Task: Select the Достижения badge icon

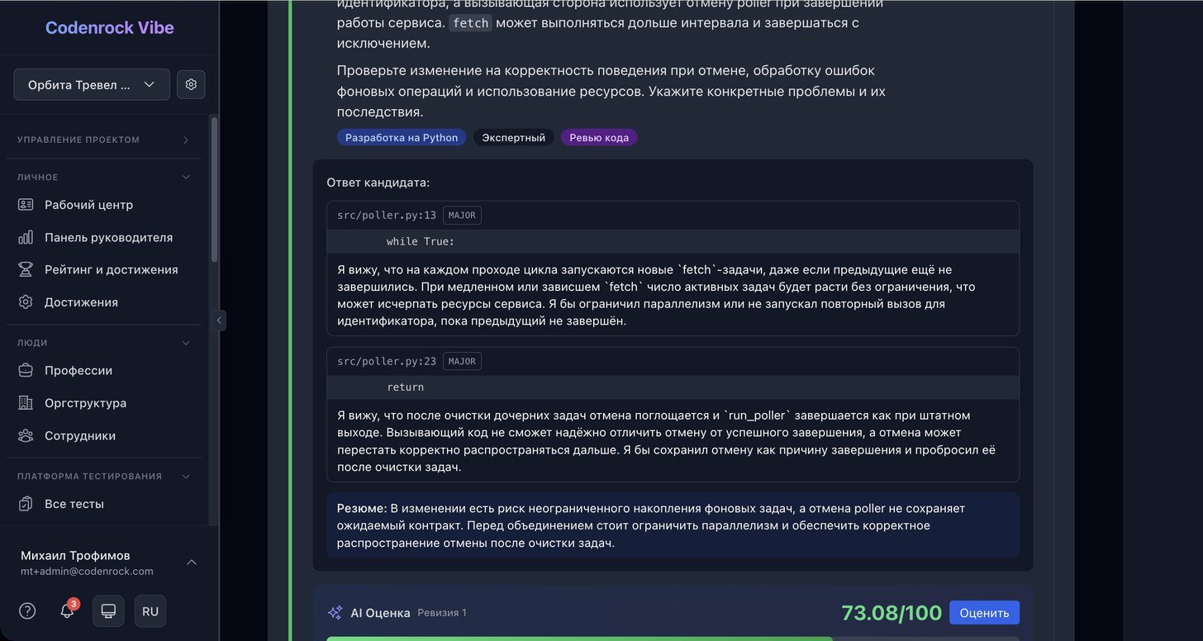Action: pos(26,302)
